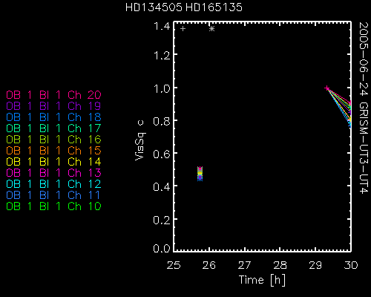Select the cyan Ch 12 legend entry
Image resolution: width=371 pixels, height=297 pixels.
(x=53, y=184)
